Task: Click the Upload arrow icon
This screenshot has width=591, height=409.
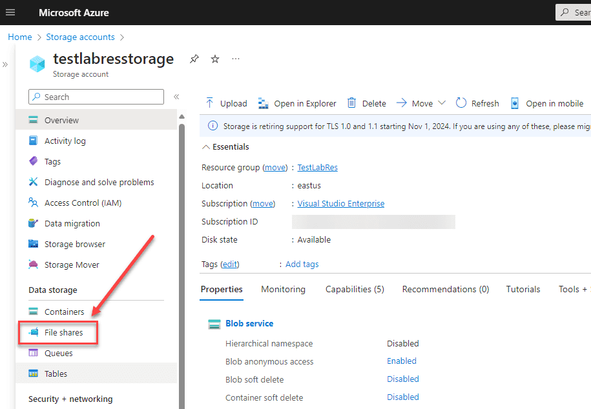Action: pos(209,103)
